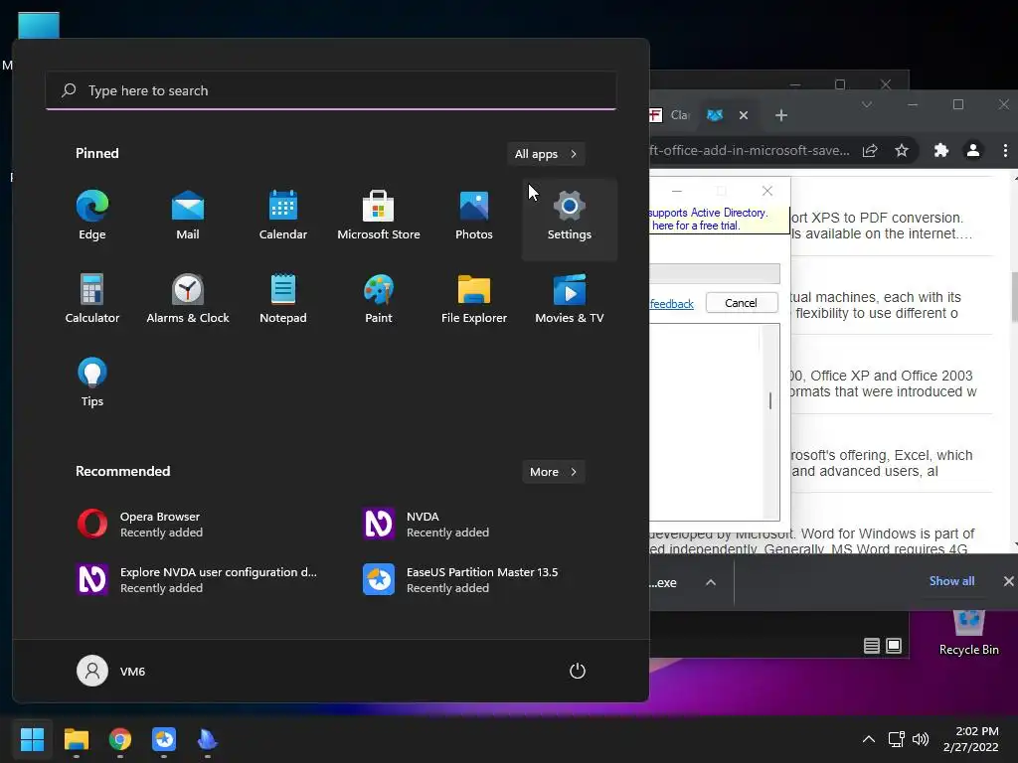
Task: Open Chrome profile avatar menu
Action: tap(972, 151)
